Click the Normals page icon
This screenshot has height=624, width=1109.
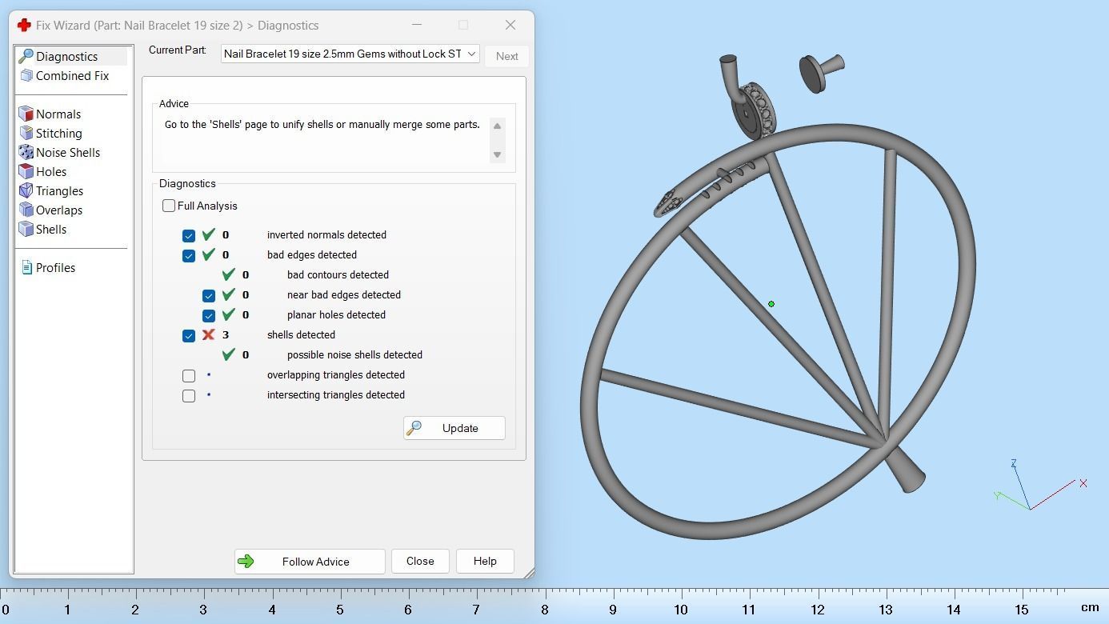pos(26,114)
